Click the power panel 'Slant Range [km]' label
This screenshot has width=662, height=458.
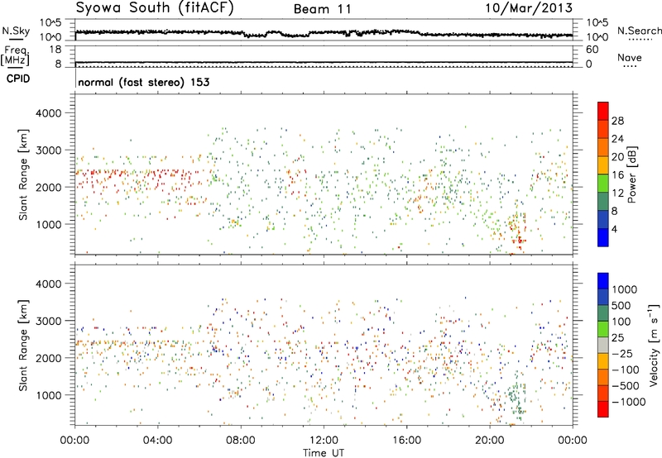tap(24, 174)
